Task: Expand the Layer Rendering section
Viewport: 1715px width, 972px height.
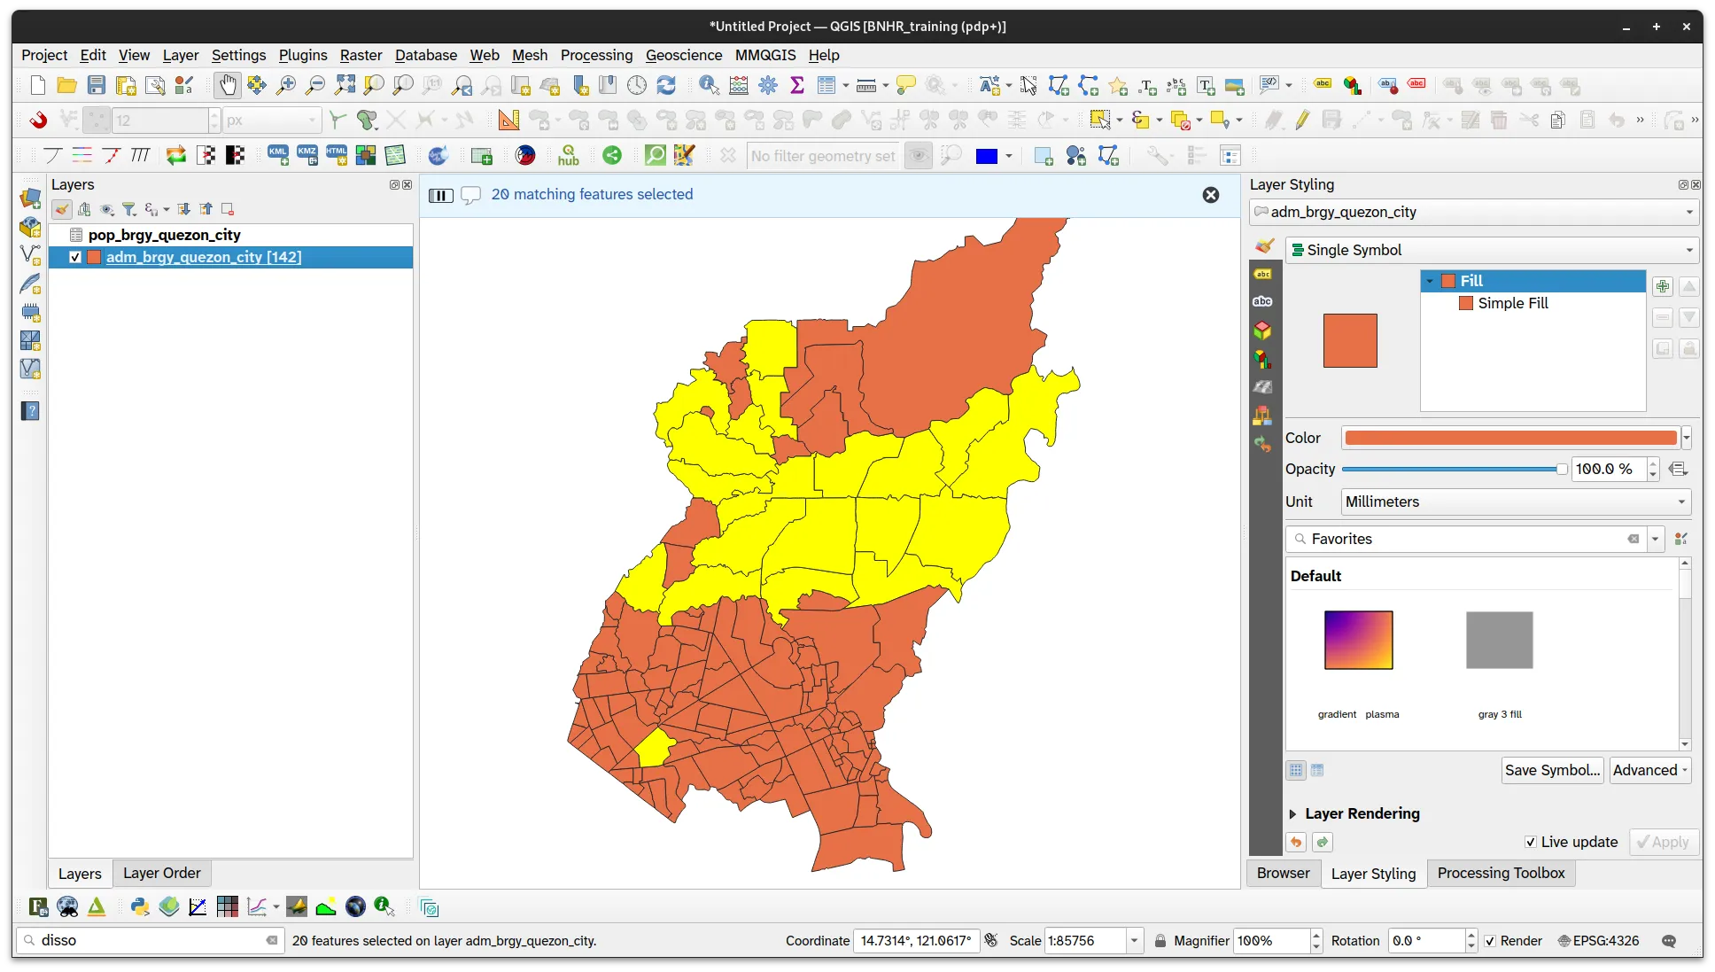Action: point(1292,813)
